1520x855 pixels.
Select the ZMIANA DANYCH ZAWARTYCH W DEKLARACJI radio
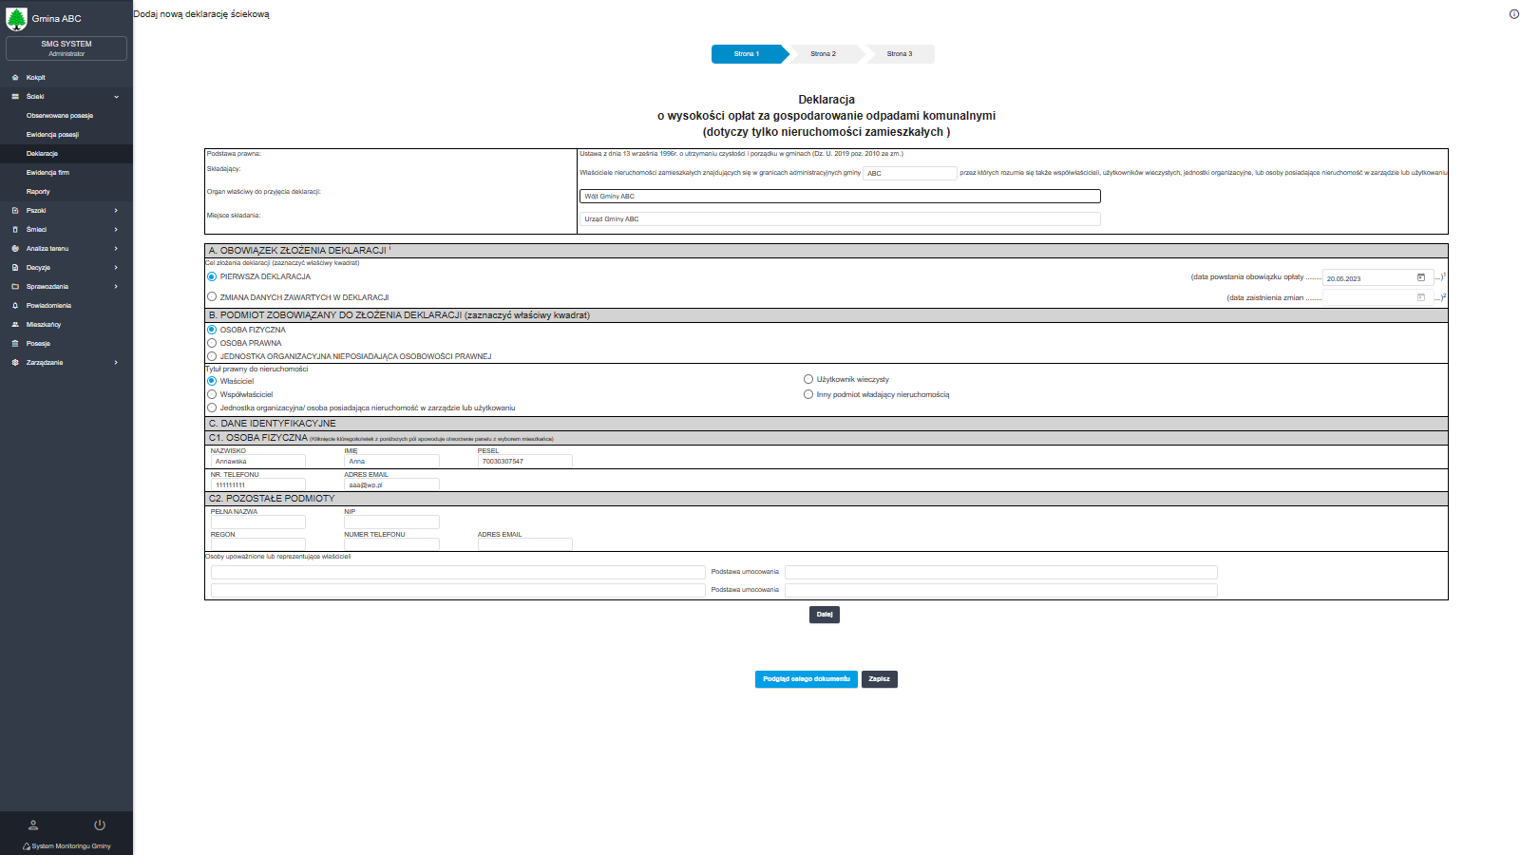click(x=212, y=296)
